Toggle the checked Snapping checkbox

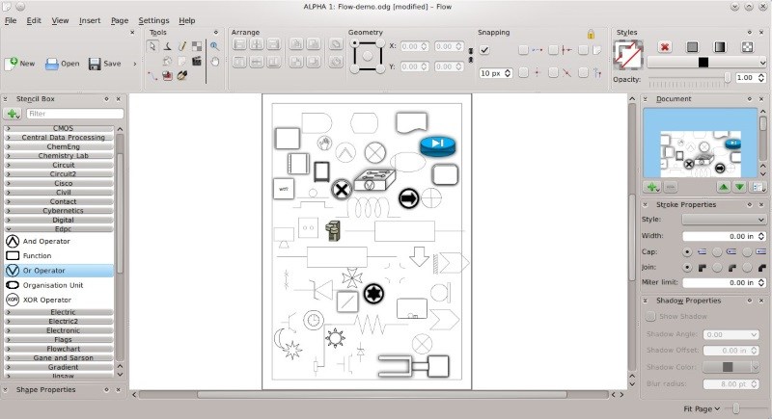[x=484, y=50]
